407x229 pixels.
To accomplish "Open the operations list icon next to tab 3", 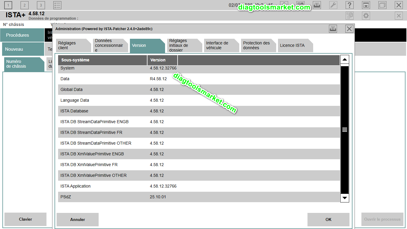I will (x=57, y=5).
